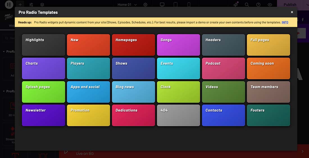Open the Structure layers icon
309x158 pixels.
42,4
